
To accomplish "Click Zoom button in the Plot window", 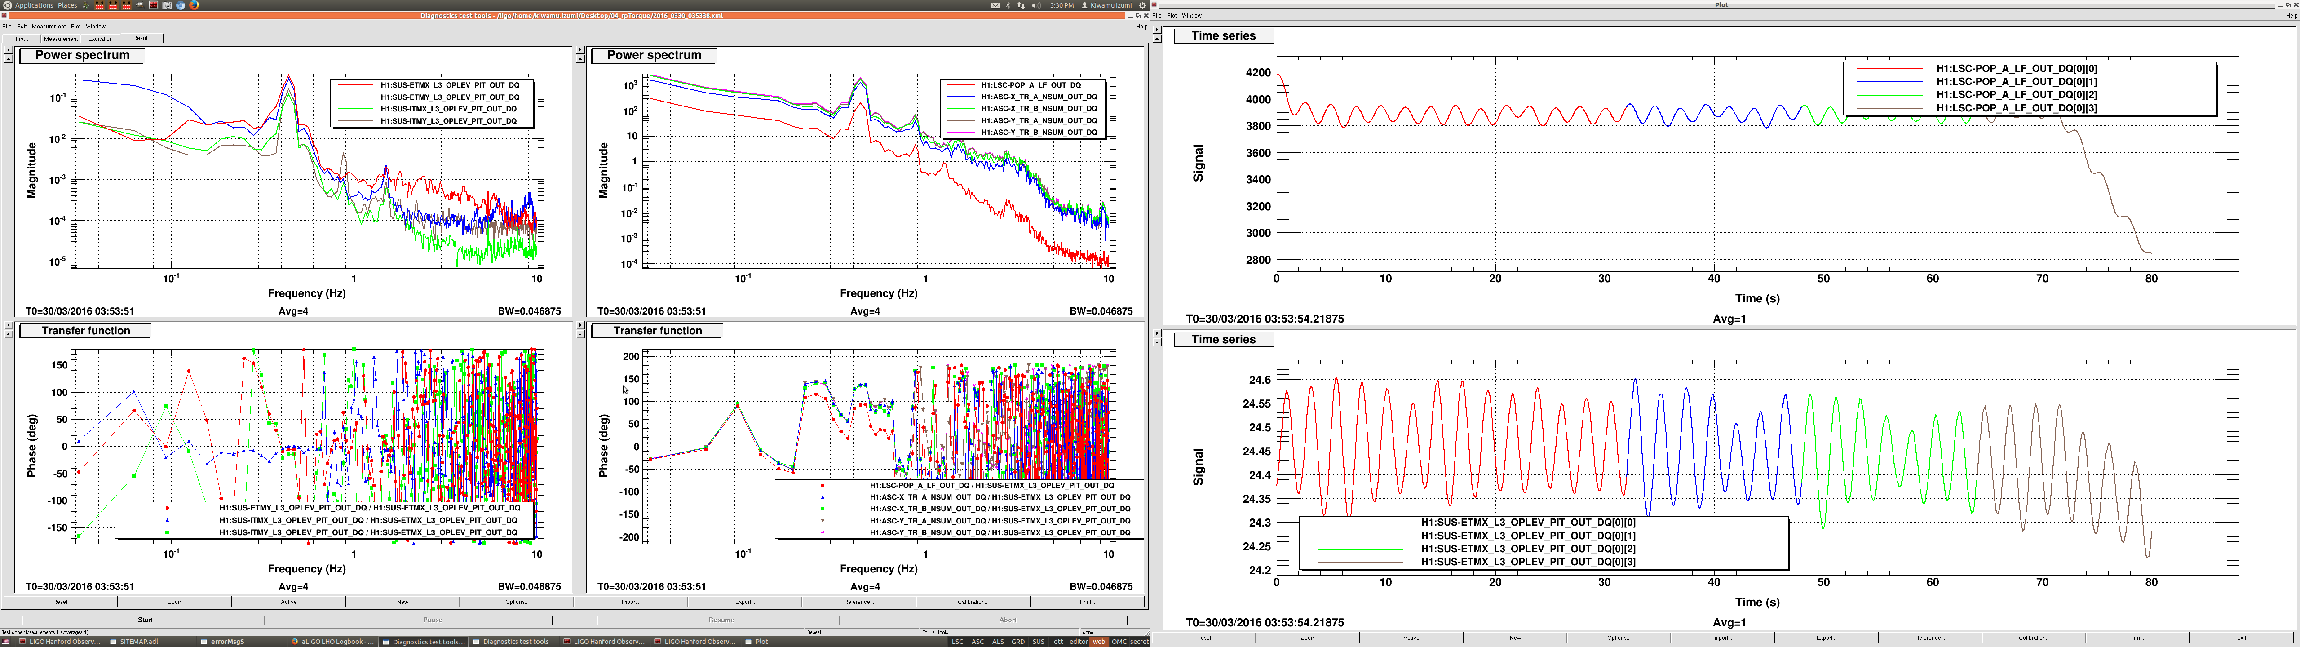I will coord(1308,637).
